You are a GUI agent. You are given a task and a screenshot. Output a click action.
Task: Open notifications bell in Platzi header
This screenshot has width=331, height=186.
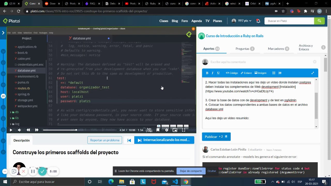pyautogui.click(x=258, y=21)
